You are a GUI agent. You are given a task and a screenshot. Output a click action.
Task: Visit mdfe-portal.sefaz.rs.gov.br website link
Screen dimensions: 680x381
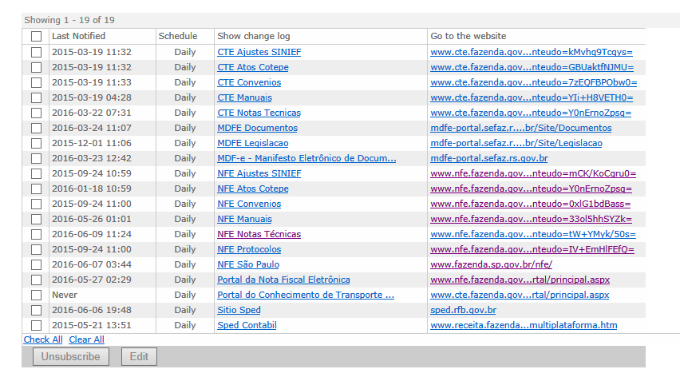(x=488, y=158)
